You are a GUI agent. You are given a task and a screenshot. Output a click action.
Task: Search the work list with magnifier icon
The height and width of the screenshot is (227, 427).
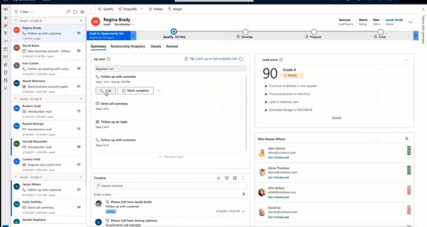click(x=68, y=12)
